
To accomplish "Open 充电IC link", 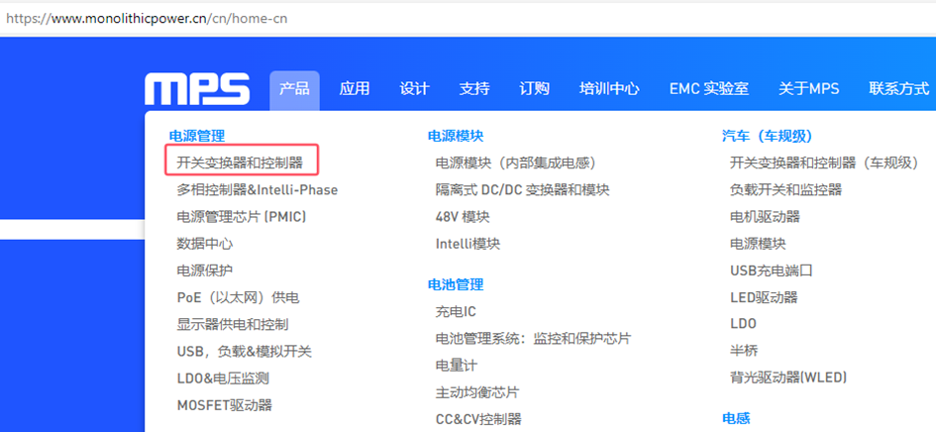I will pyautogui.click(x=456, y=312).
